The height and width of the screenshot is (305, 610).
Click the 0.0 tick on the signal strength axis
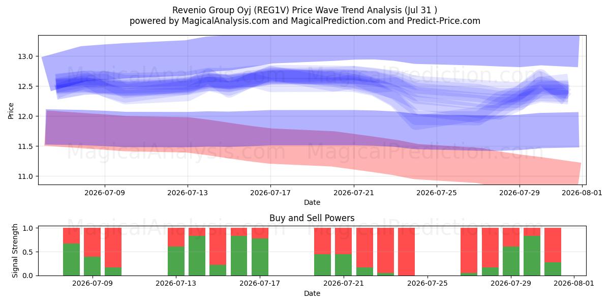point(27,276)
